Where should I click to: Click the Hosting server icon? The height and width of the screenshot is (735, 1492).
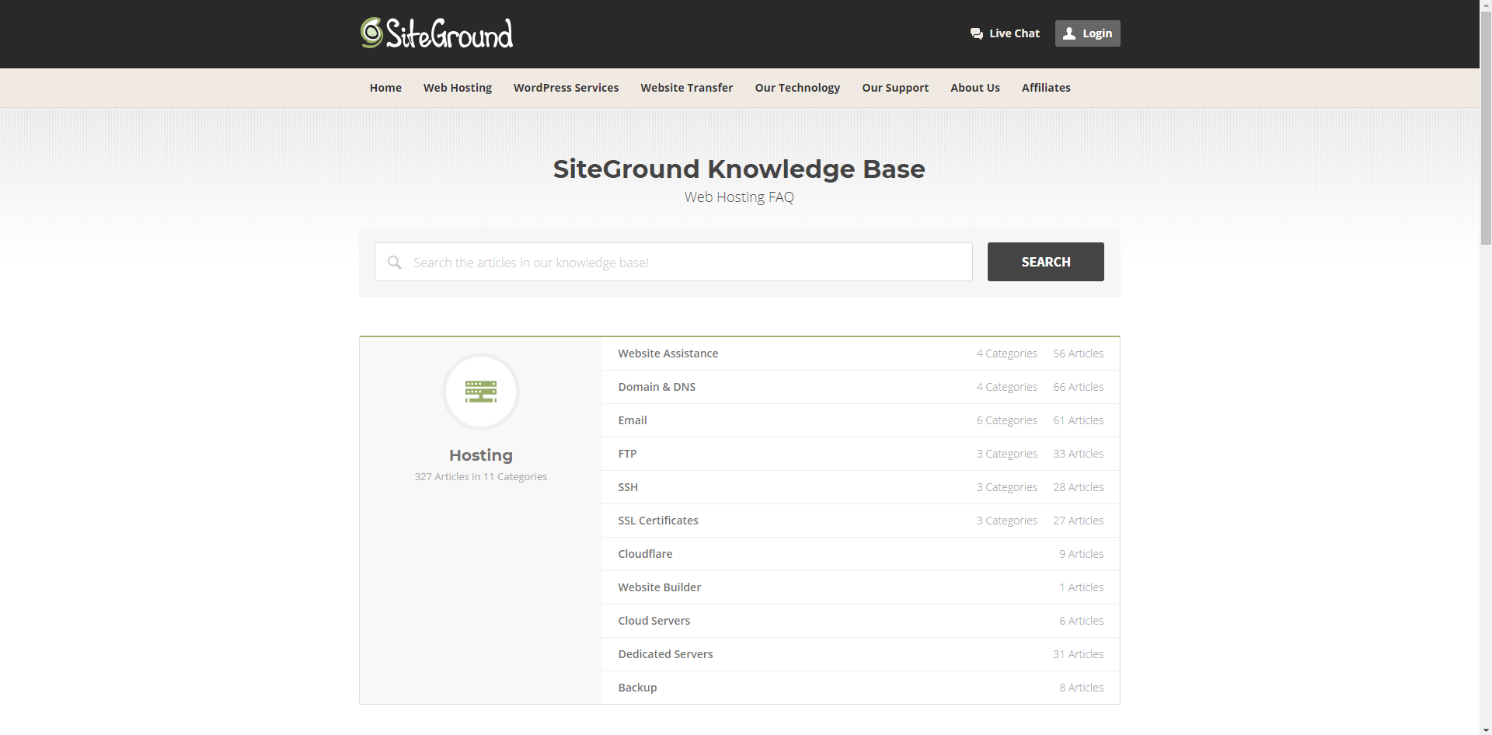click(x=481, y=392)
